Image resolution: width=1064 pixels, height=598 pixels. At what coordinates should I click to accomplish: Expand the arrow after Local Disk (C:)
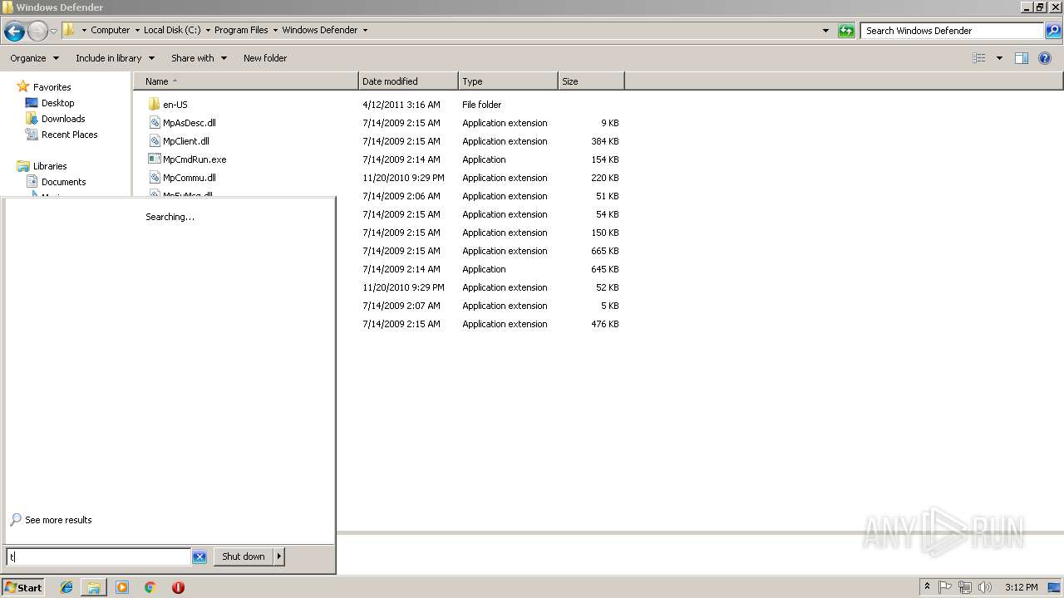(x=208, y=31)
